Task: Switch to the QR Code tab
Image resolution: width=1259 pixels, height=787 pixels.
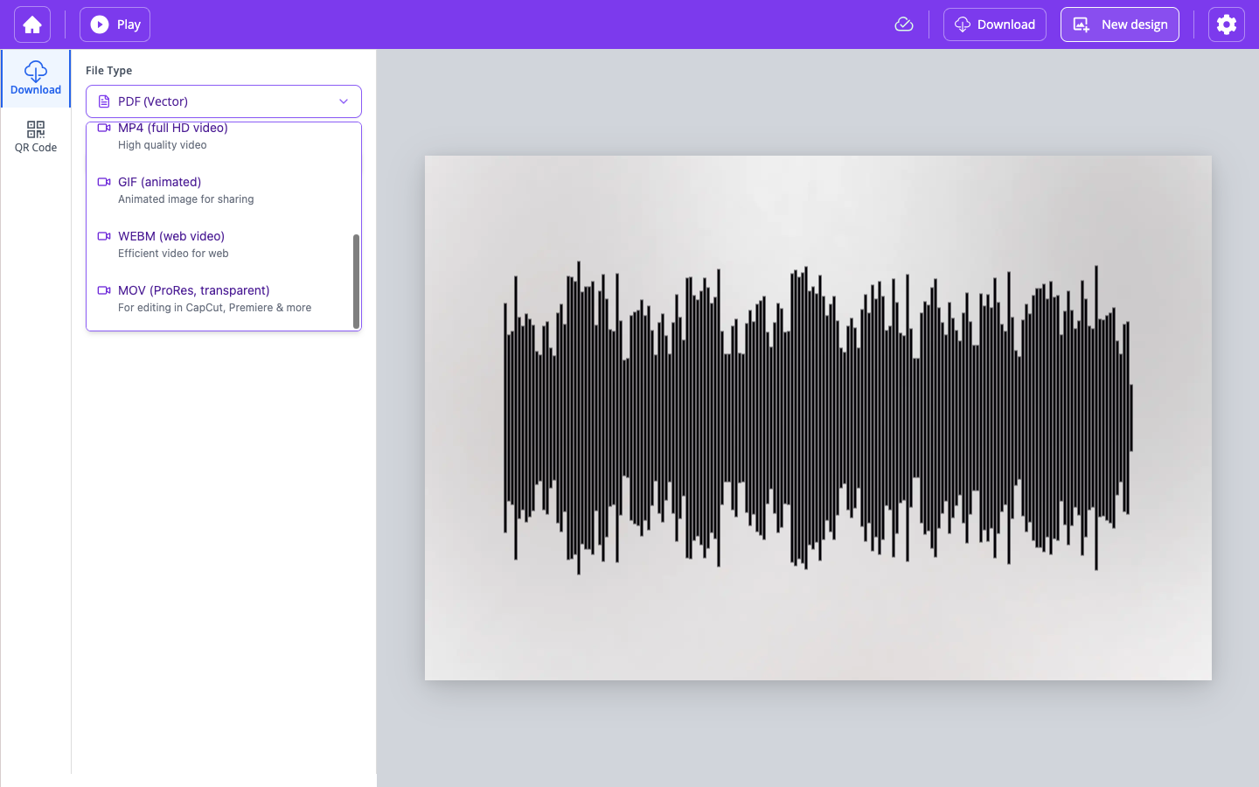Action: coord(36,136)
